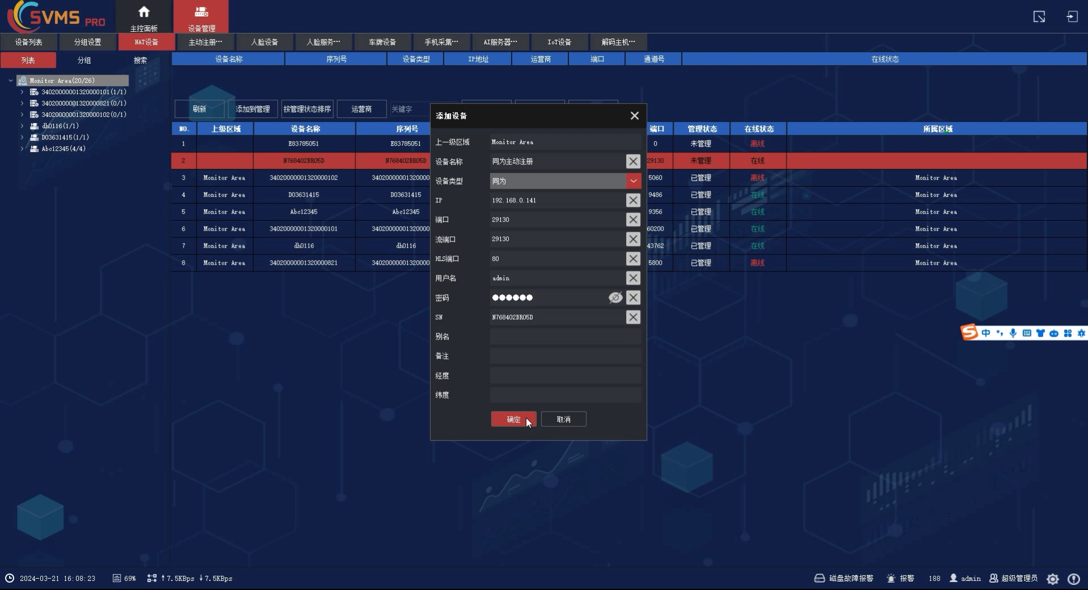
Task: Click the 设备管理 device management icon
Action: 201,12
